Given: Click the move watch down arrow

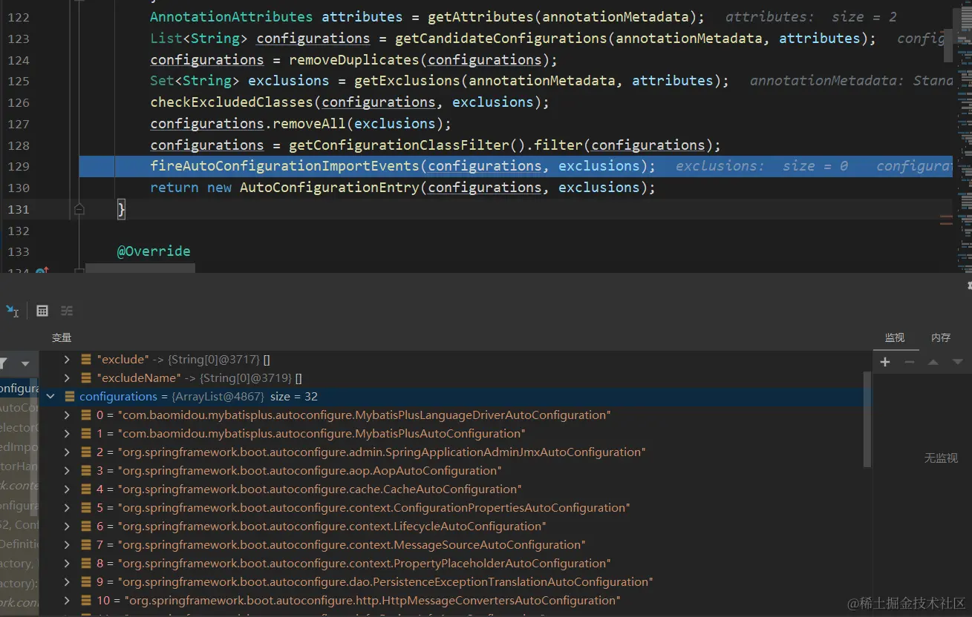Looking at the screenshot, I should (958, 362).
